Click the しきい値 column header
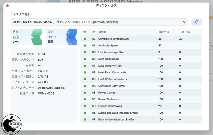The height and width of the screenshot is (135, 213). pos(184,32)
